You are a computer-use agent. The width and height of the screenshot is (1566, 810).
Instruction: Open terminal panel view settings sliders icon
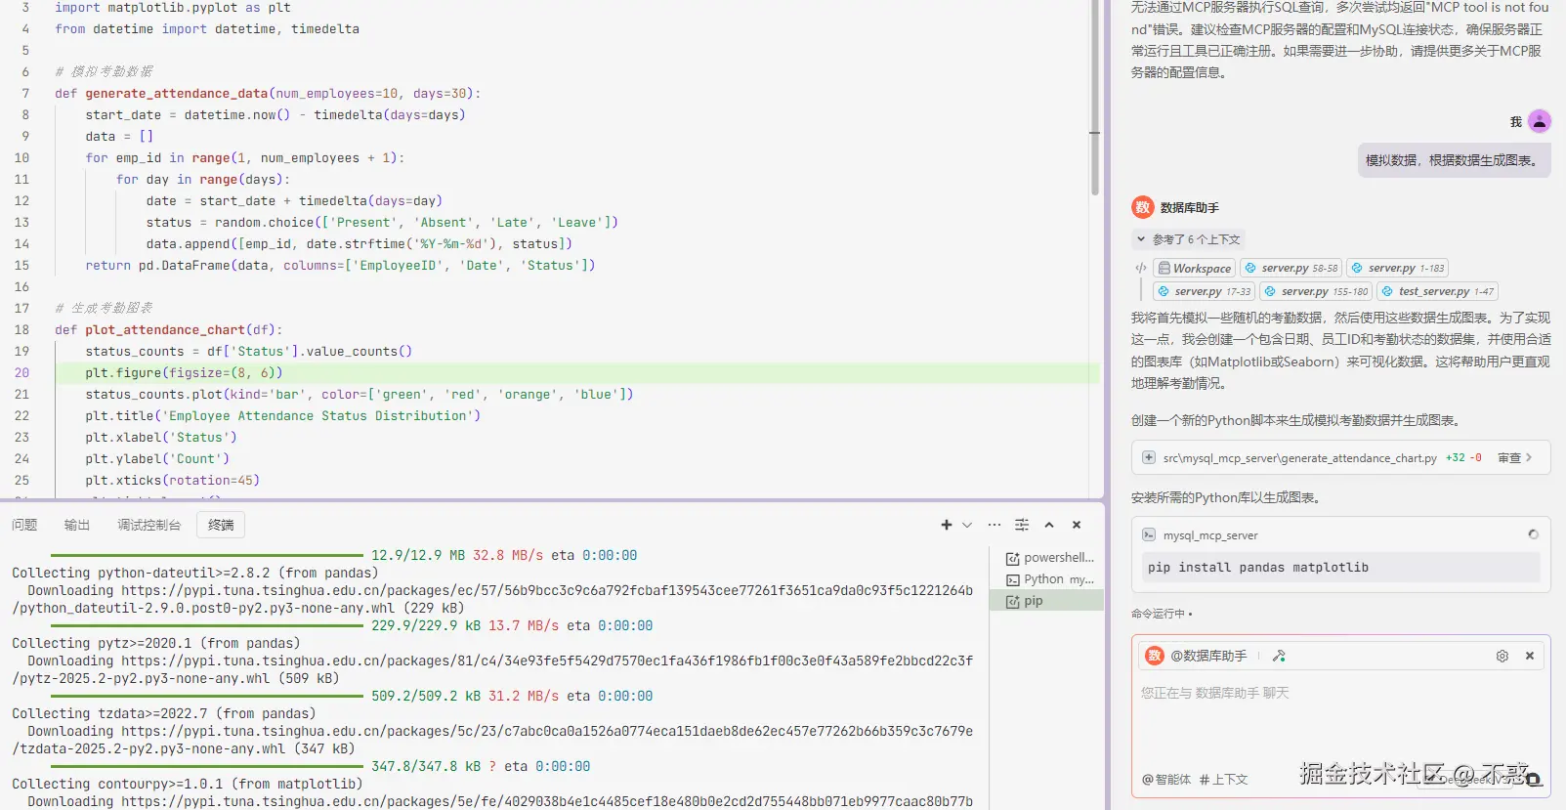1022,525
